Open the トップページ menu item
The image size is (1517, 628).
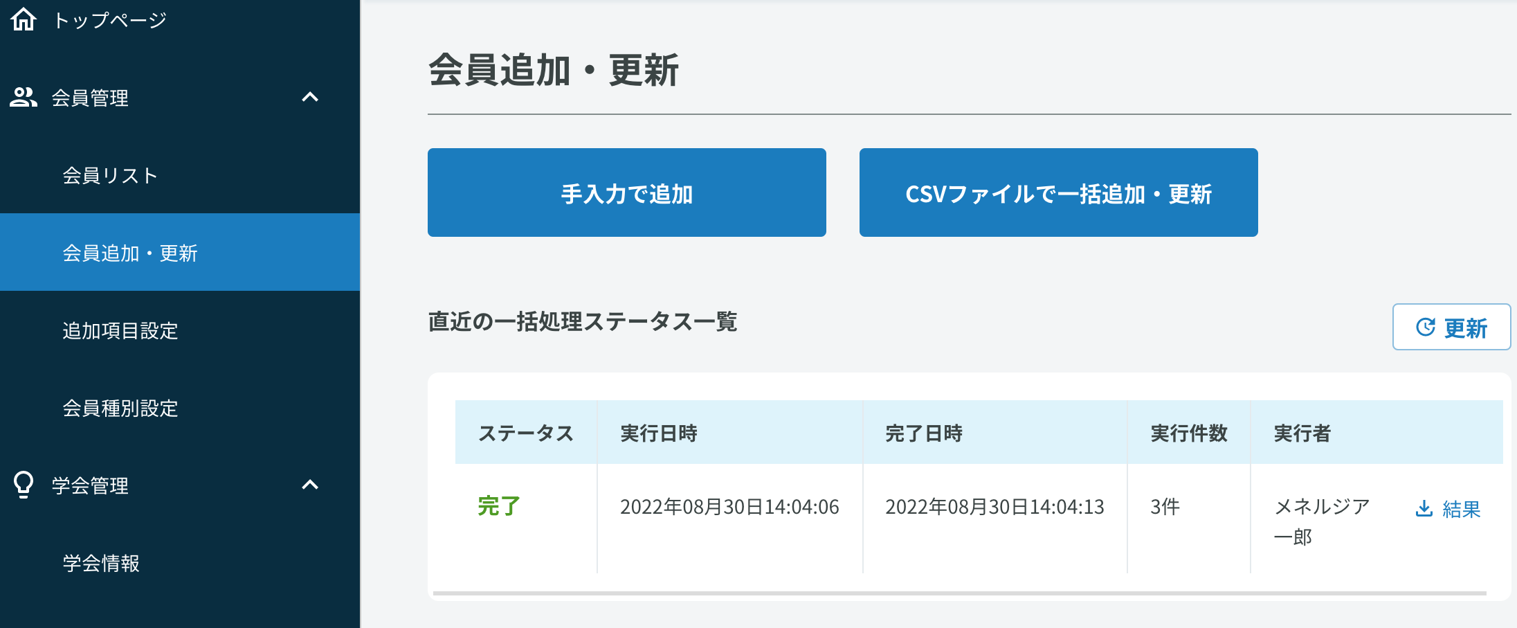(109, 20)
